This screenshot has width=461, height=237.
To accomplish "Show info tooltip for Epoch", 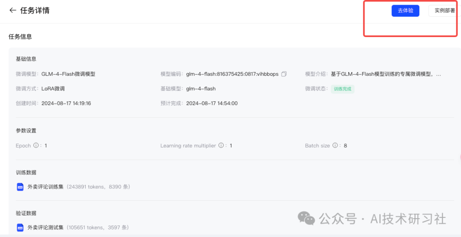I will point(36,145).
